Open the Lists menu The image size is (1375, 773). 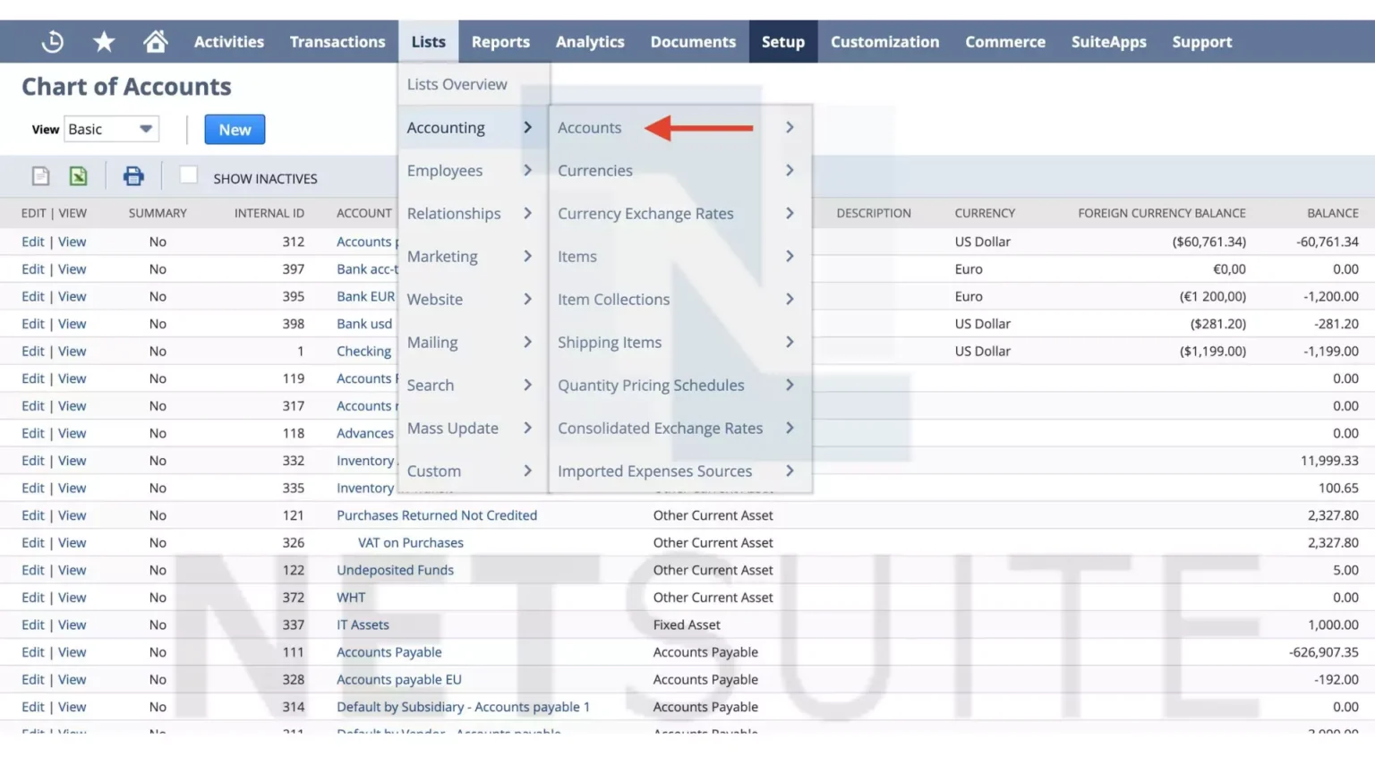[x=428, y=41]
